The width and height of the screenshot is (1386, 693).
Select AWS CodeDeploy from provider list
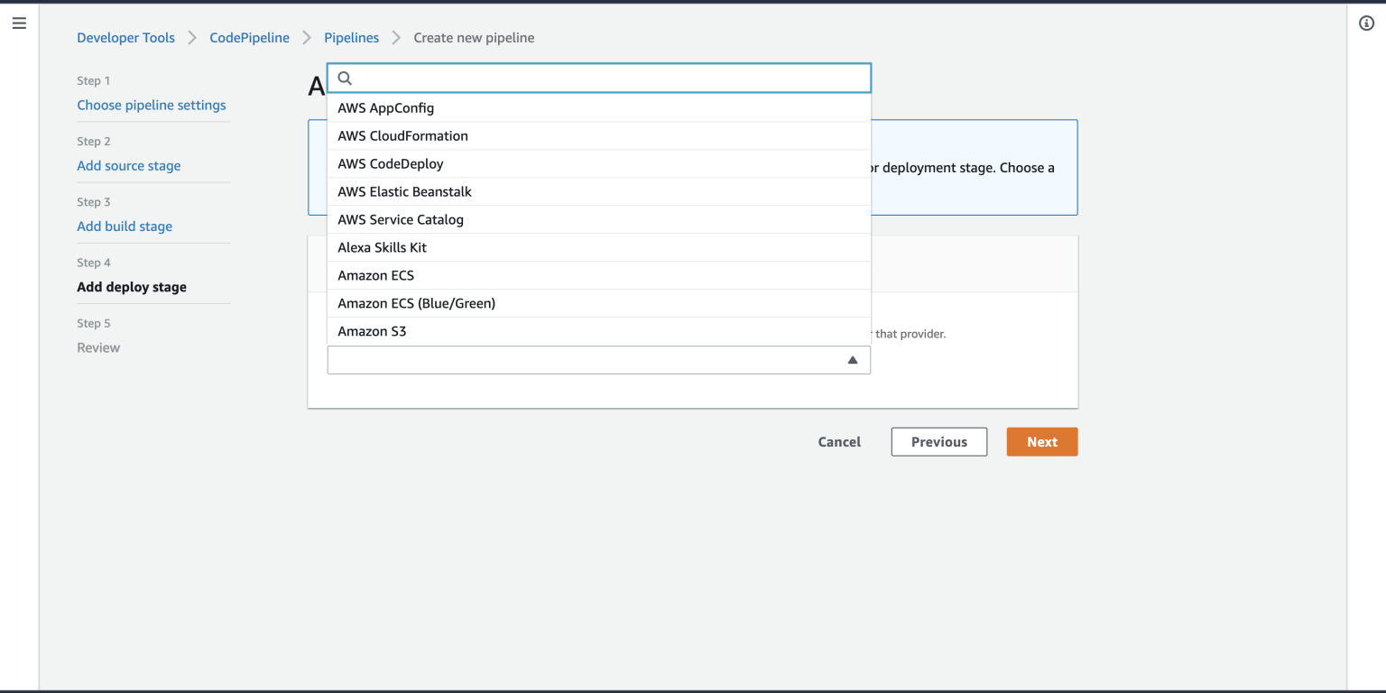click(x=390, y=163)
